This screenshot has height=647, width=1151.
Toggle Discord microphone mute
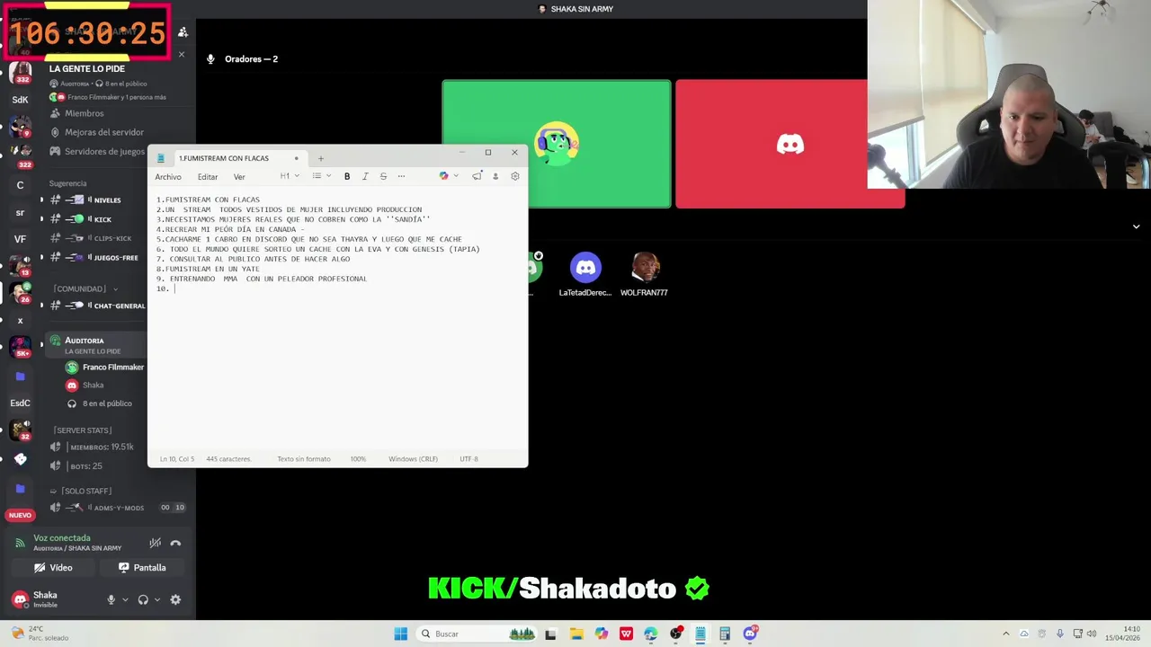[112, 599]
